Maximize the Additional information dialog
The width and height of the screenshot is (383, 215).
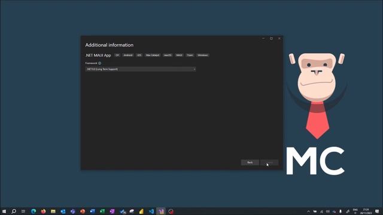click(x=271, y=38)
